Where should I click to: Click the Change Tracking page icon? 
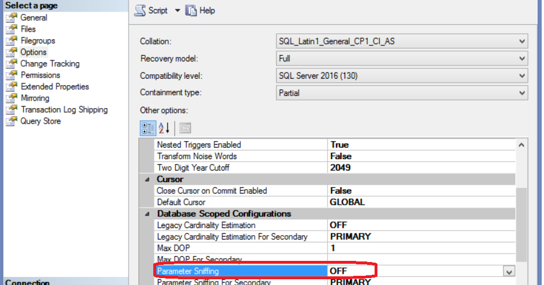tap(12, 63)
